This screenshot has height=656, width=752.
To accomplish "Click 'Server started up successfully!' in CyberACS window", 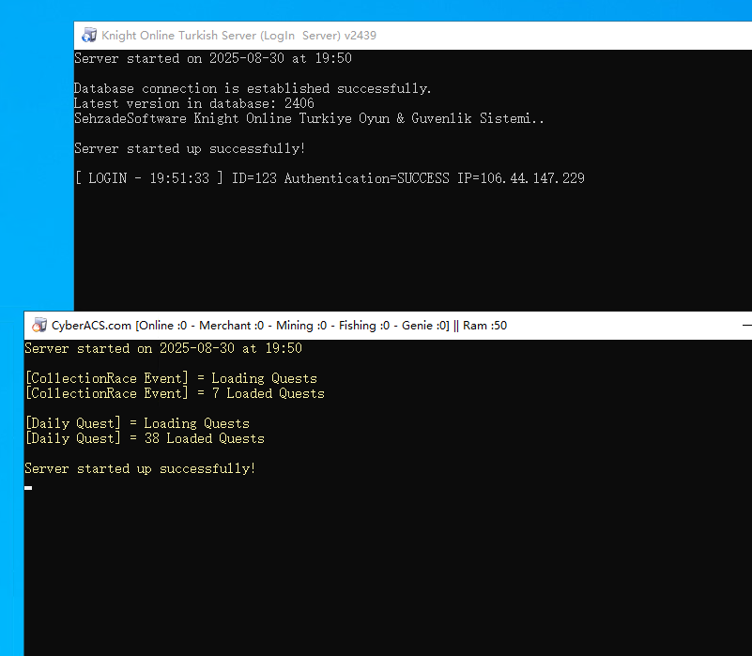I will point(140,468).
